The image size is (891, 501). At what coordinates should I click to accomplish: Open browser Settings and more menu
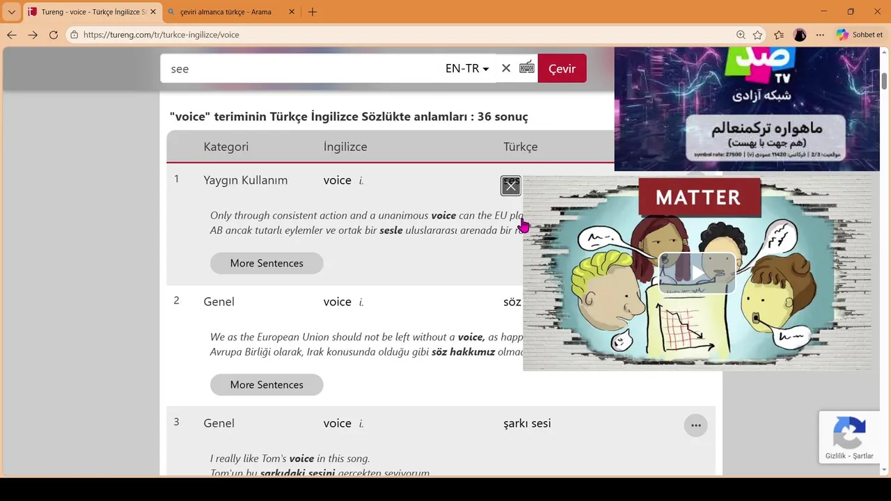click(820, 35)
